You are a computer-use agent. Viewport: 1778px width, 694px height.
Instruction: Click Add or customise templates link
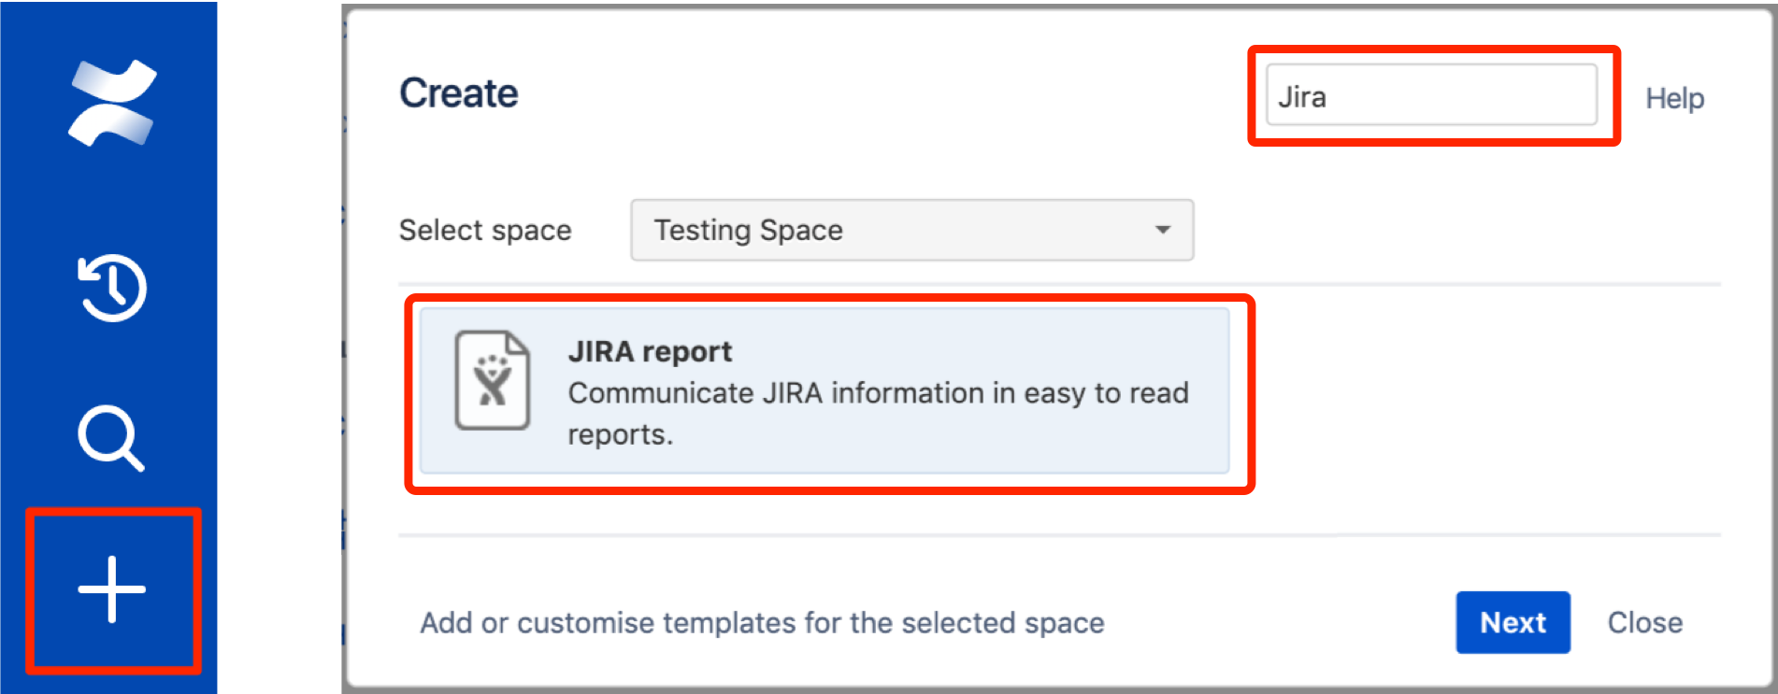click(762, 623)
